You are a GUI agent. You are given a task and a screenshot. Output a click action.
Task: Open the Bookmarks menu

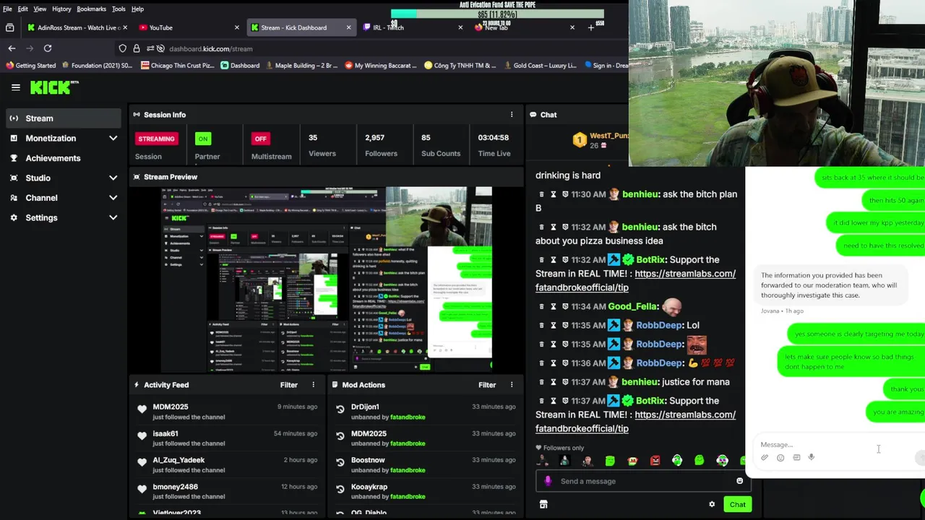pos(91,9)
